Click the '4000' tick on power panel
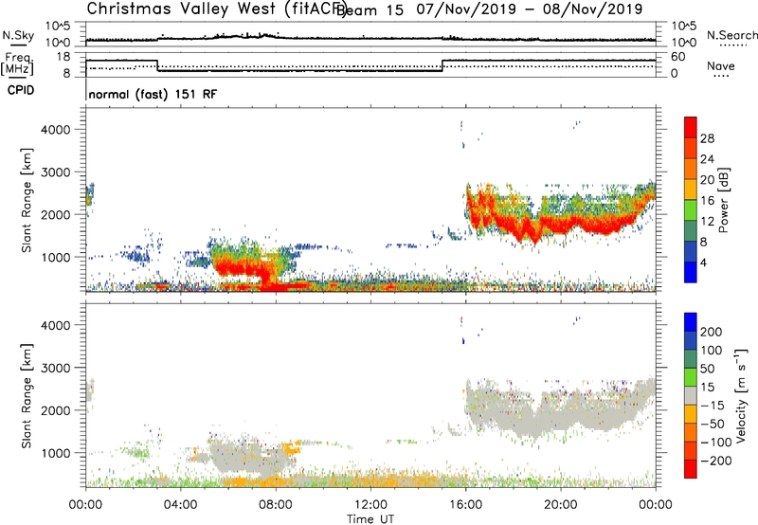Viewport: 758px width, 525px height. point(56,130)
